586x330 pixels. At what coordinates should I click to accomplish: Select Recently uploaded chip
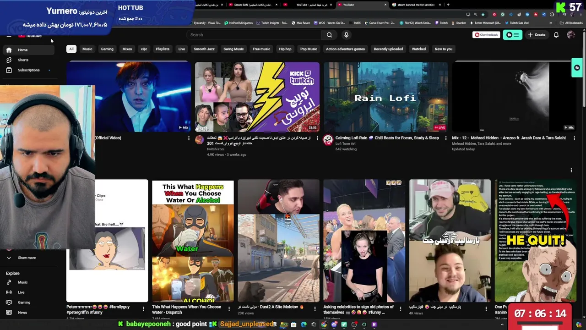388,49
